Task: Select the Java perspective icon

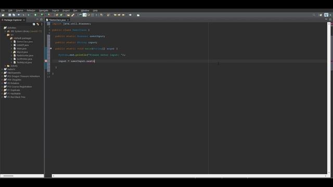Action: 326,15
